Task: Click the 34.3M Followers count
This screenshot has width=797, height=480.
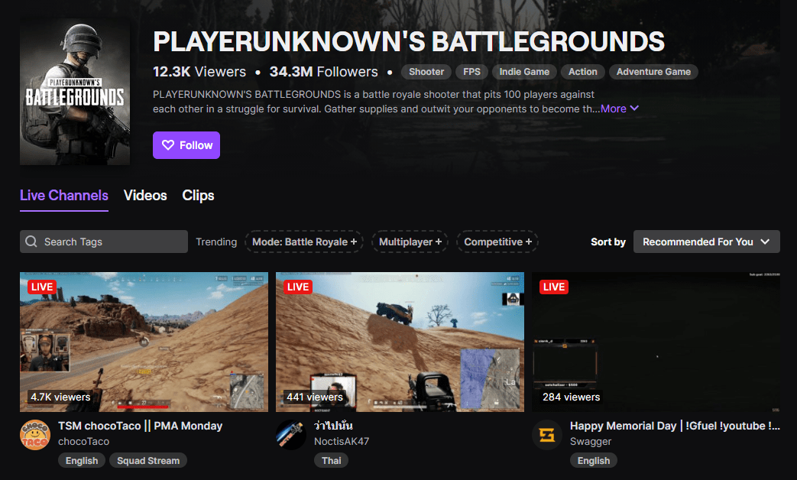Action: (x=324, y=72)
